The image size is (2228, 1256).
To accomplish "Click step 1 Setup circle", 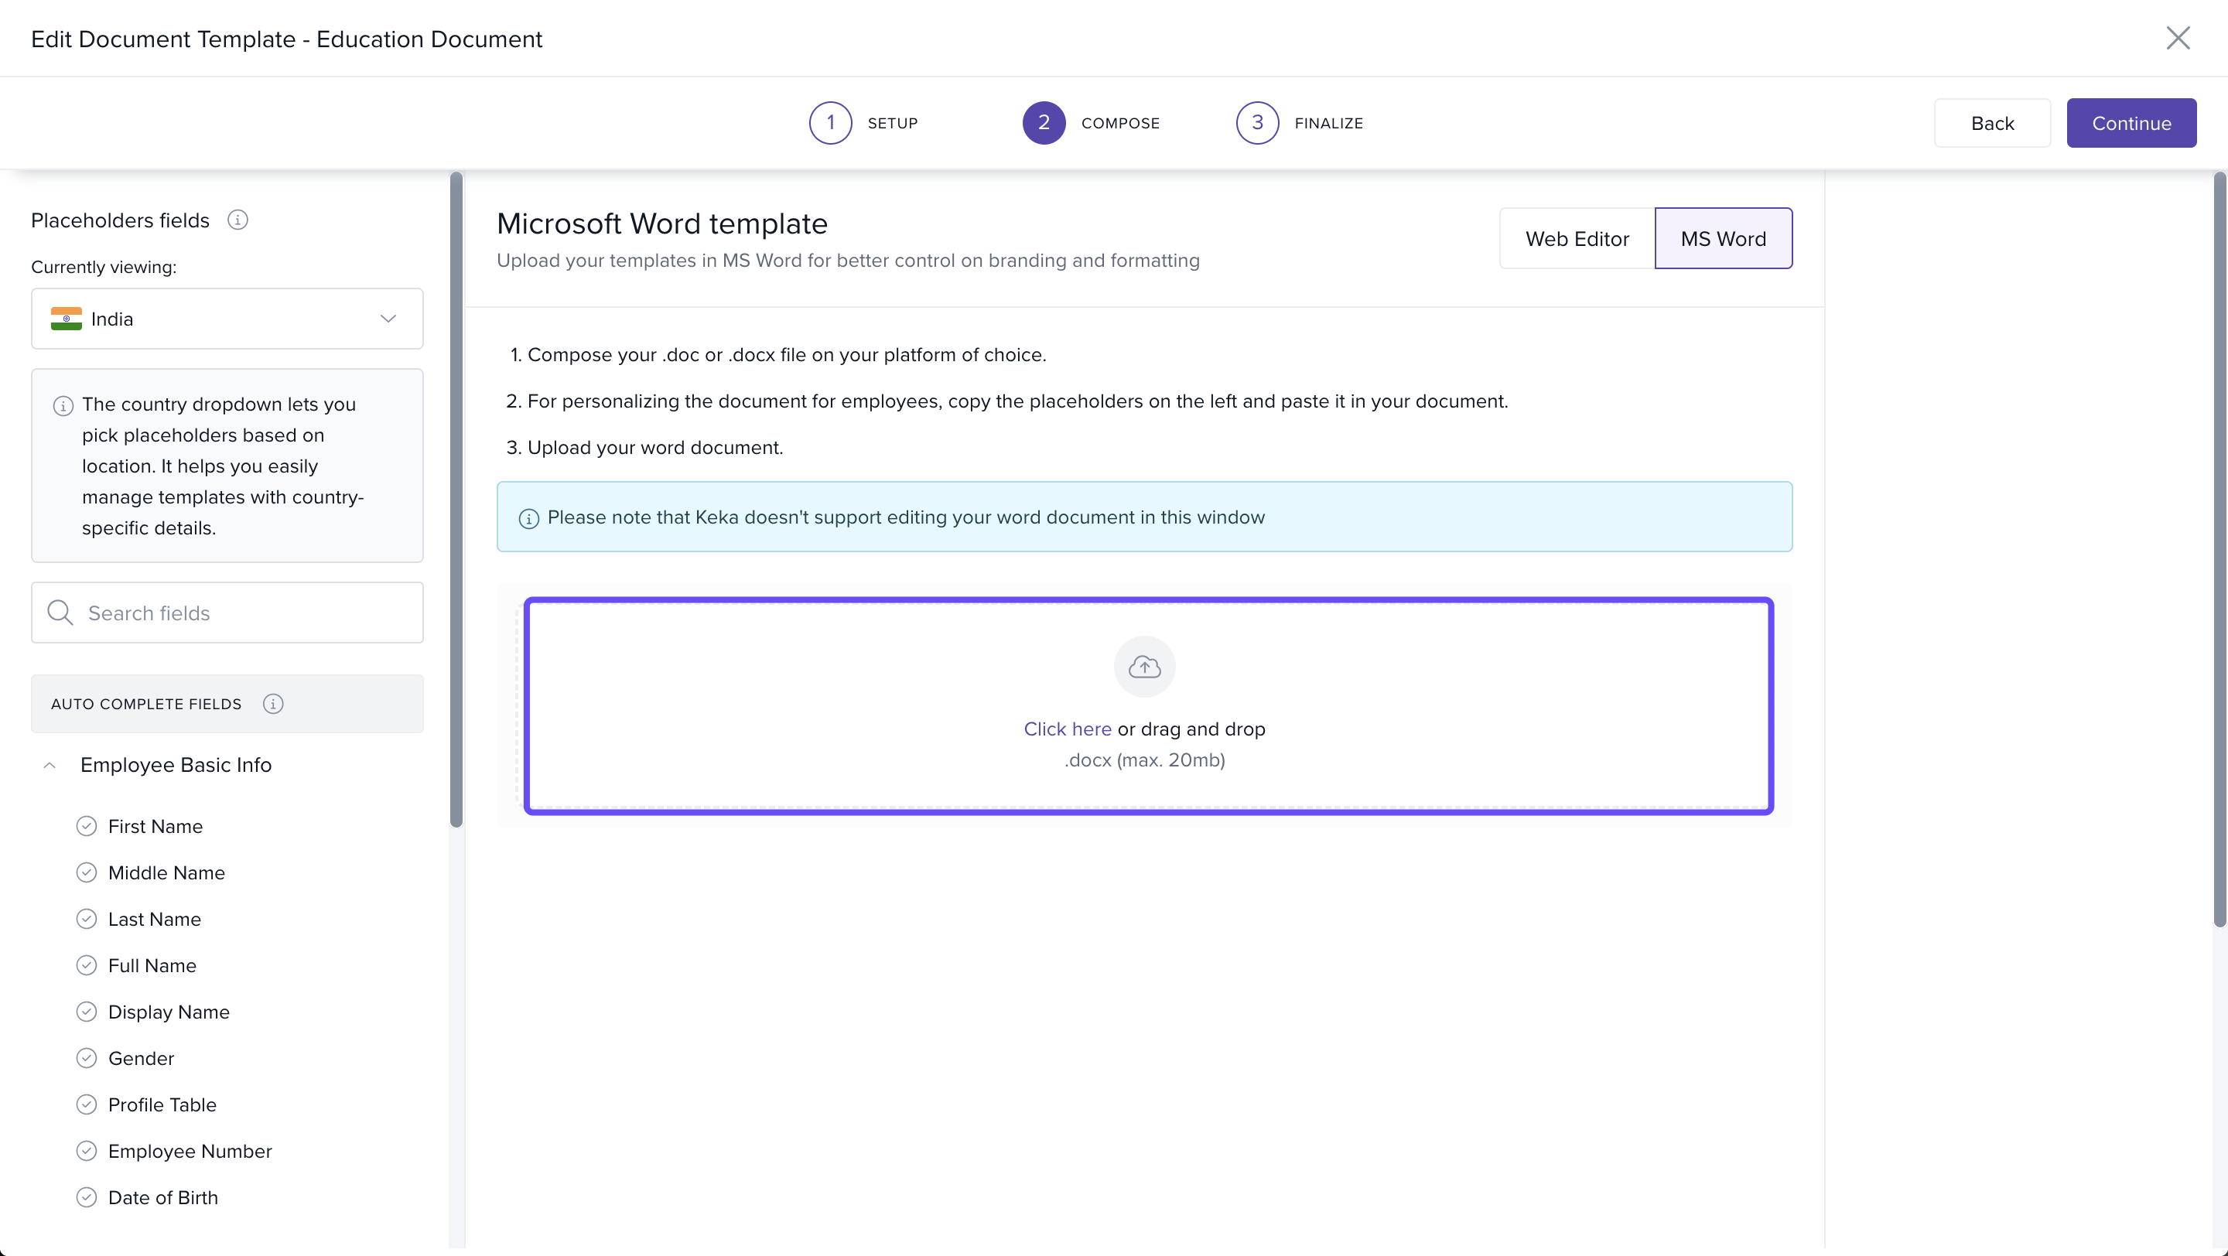I will [830, 123].
